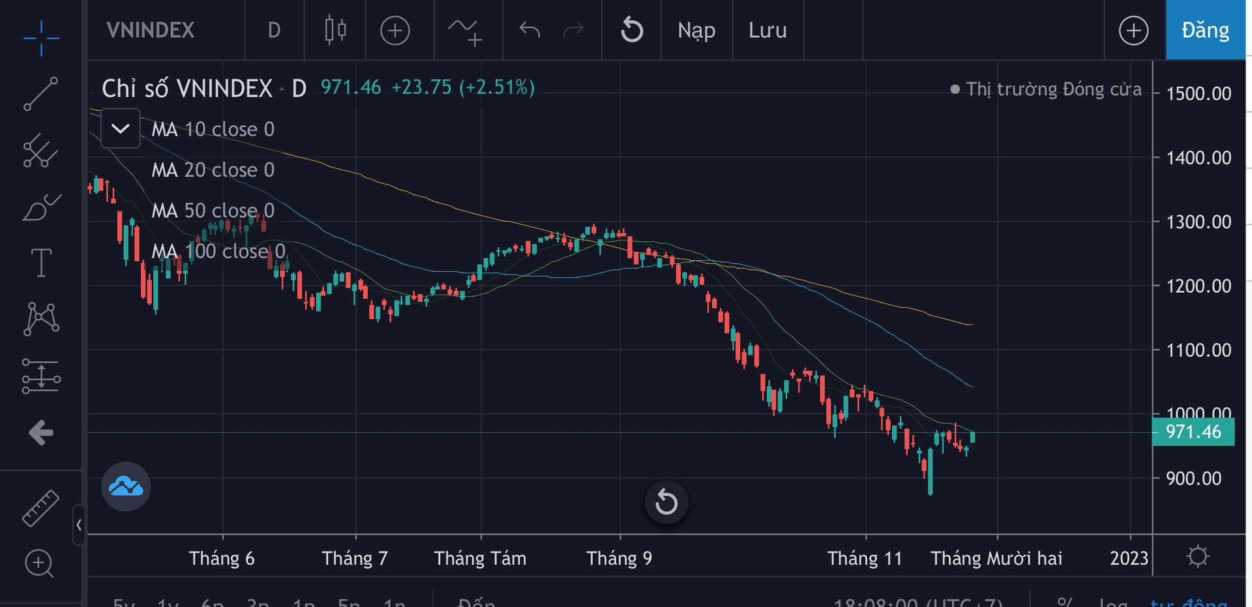Viewport: 1252px width, 607px height.
Task: Click the blue Đăng button
Action: (x=1205, y=30)
